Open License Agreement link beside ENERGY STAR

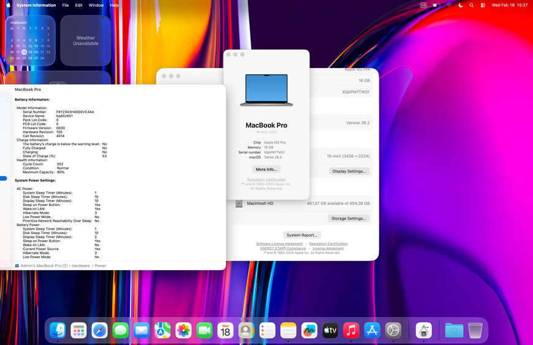click(x=328, y=248)
